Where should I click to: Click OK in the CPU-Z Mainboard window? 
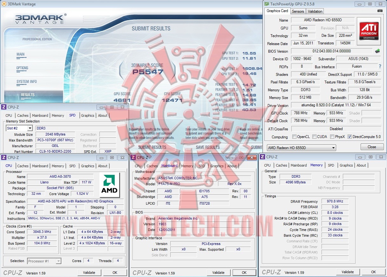point(244,273)
